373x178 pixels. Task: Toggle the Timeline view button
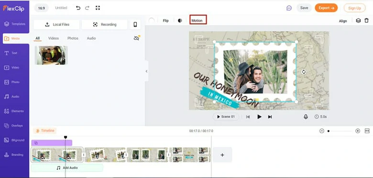pyautogui.click(x=45, y=131)
